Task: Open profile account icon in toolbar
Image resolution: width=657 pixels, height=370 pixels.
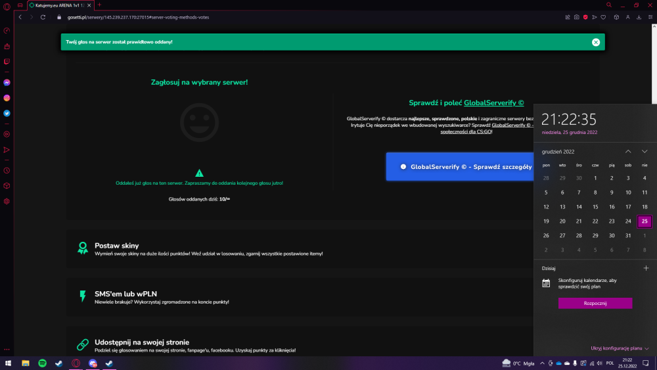Action: [x=627, y=17]
